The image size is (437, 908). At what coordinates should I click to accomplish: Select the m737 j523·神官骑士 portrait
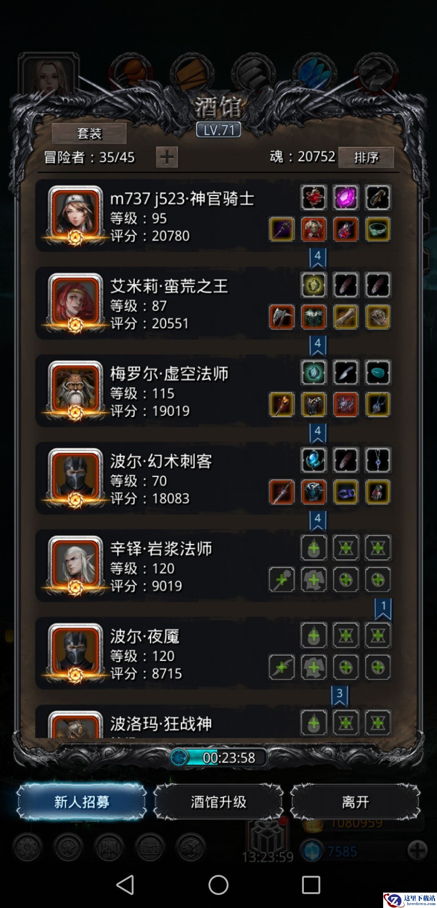click(75, 215)
